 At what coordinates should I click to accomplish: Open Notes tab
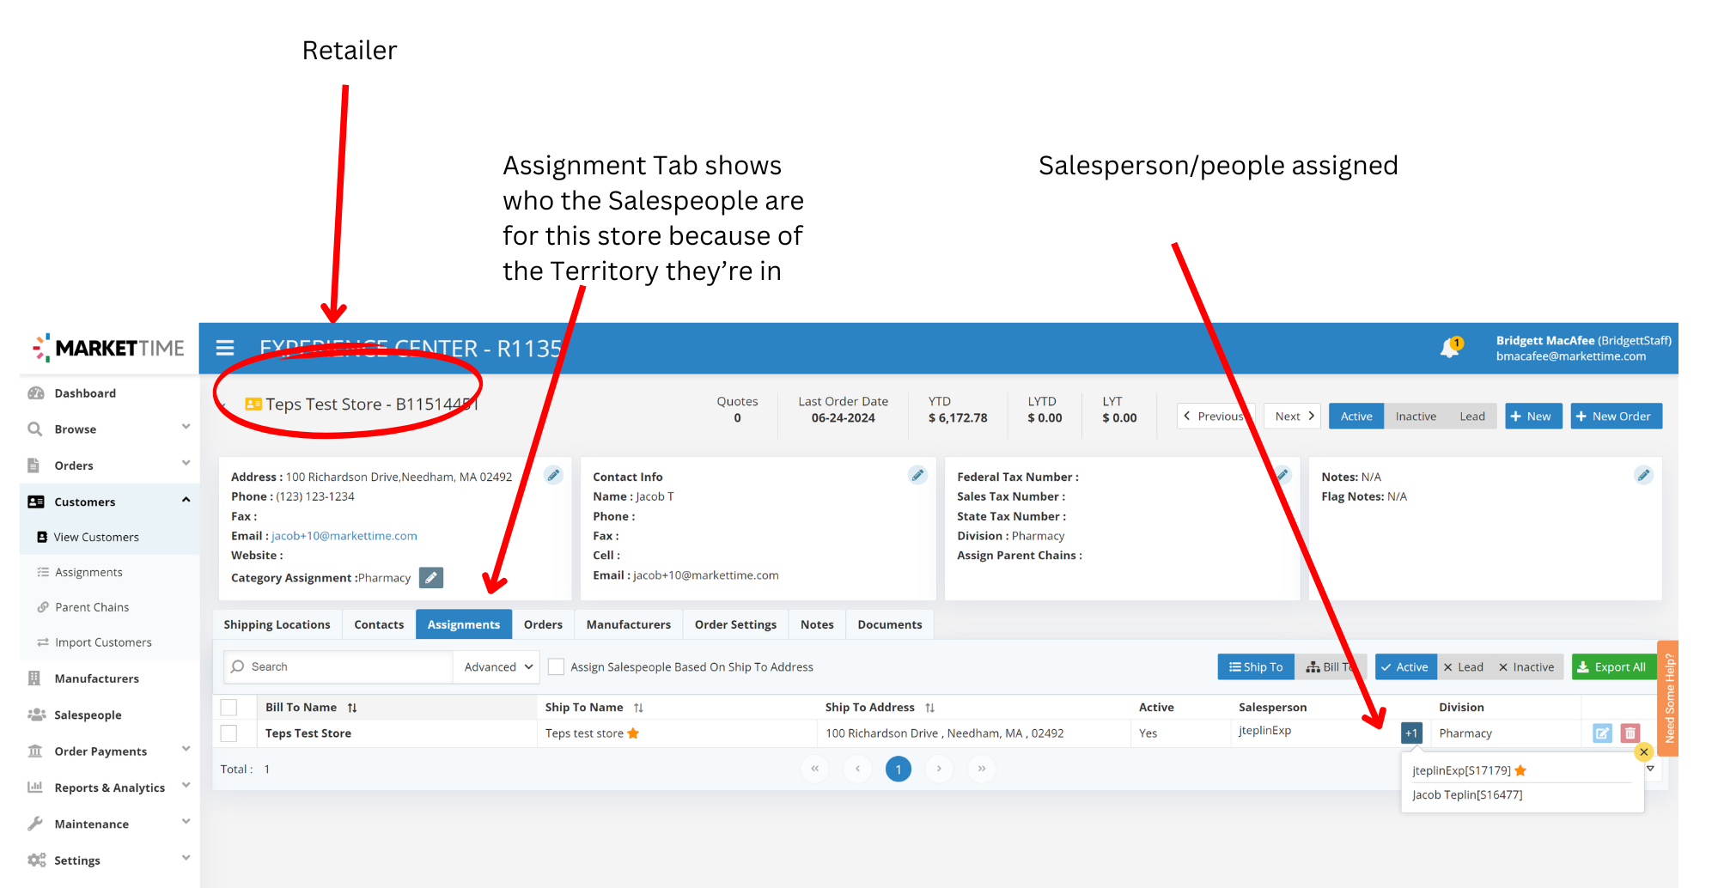coord(817,624)
